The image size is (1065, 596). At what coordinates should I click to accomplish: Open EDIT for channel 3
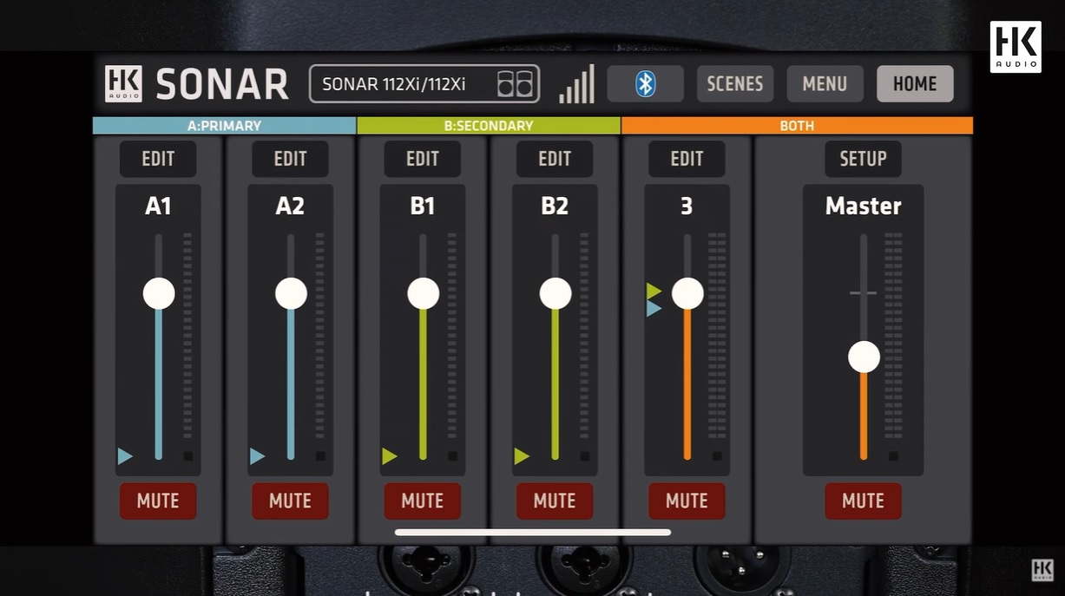687,159
